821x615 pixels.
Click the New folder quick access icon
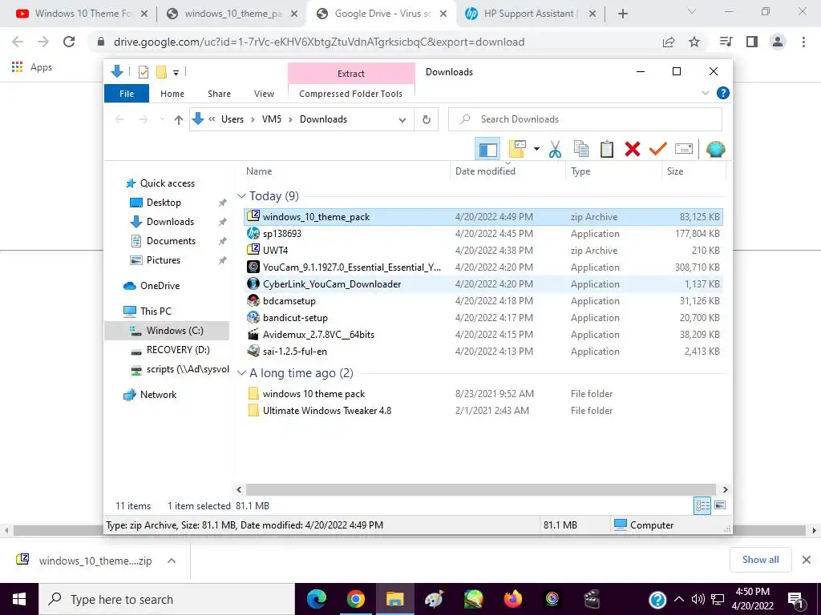point(161,72)
